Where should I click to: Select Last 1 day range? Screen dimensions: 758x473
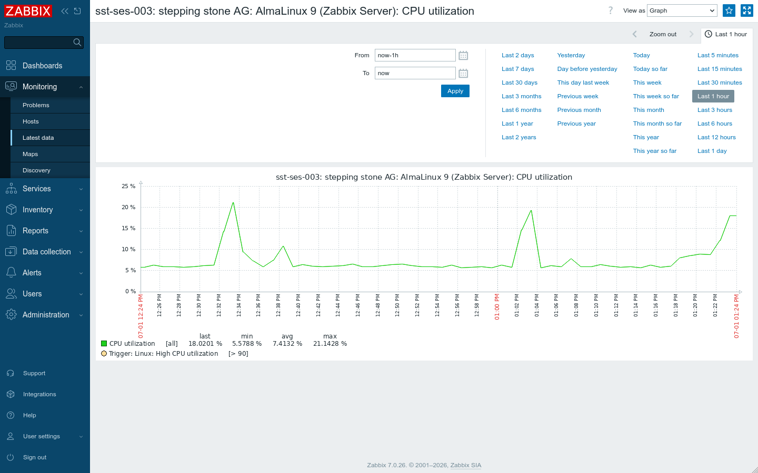tap(712, 151)
